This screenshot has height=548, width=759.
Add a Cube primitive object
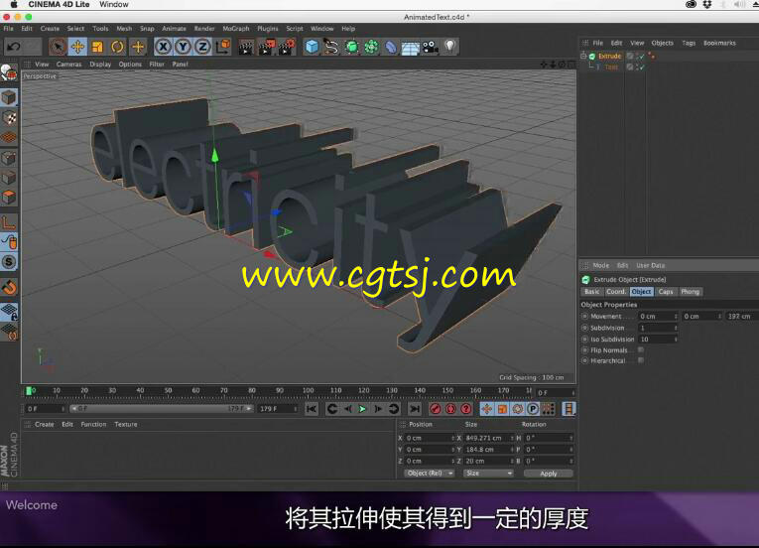pyautogui.click(x=312, y=47)
